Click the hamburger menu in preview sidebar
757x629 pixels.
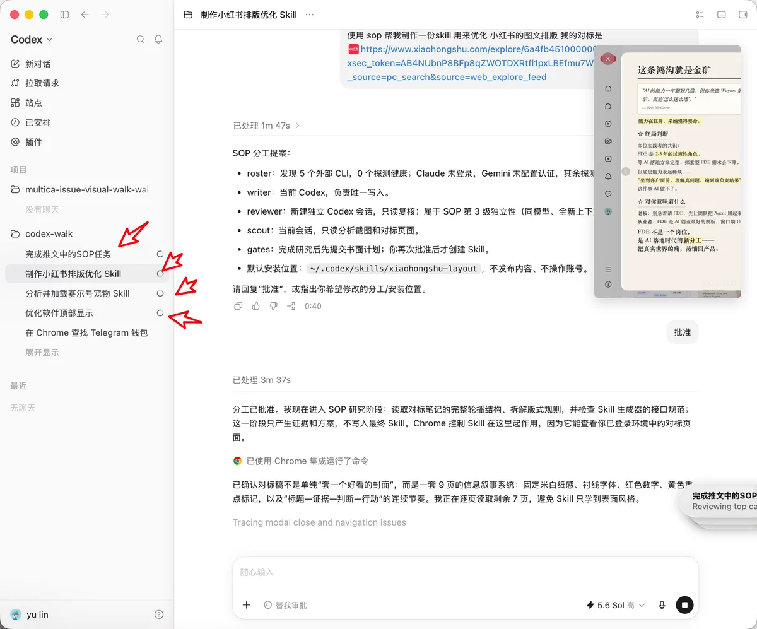point(608,269)
